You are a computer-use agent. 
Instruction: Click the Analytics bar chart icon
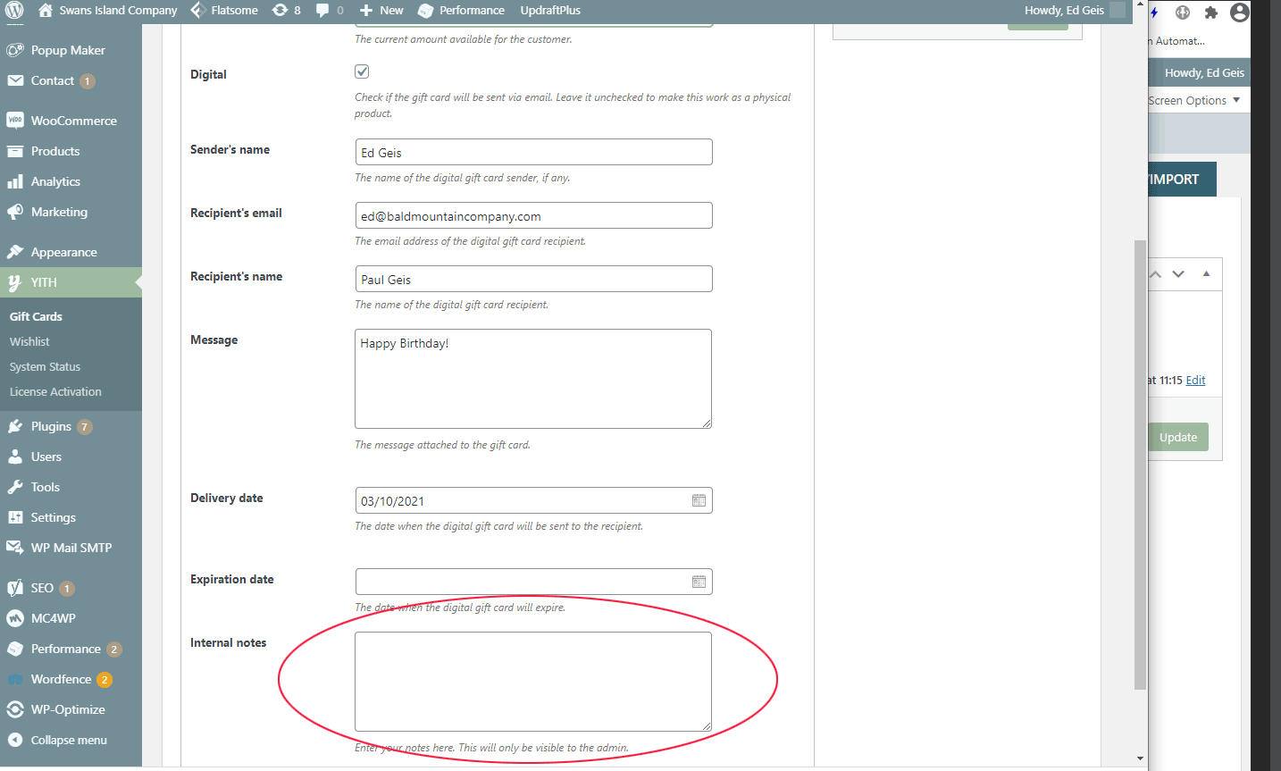tap(15, 181)
